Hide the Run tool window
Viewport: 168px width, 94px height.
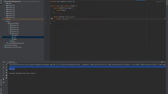coord(165,62)
